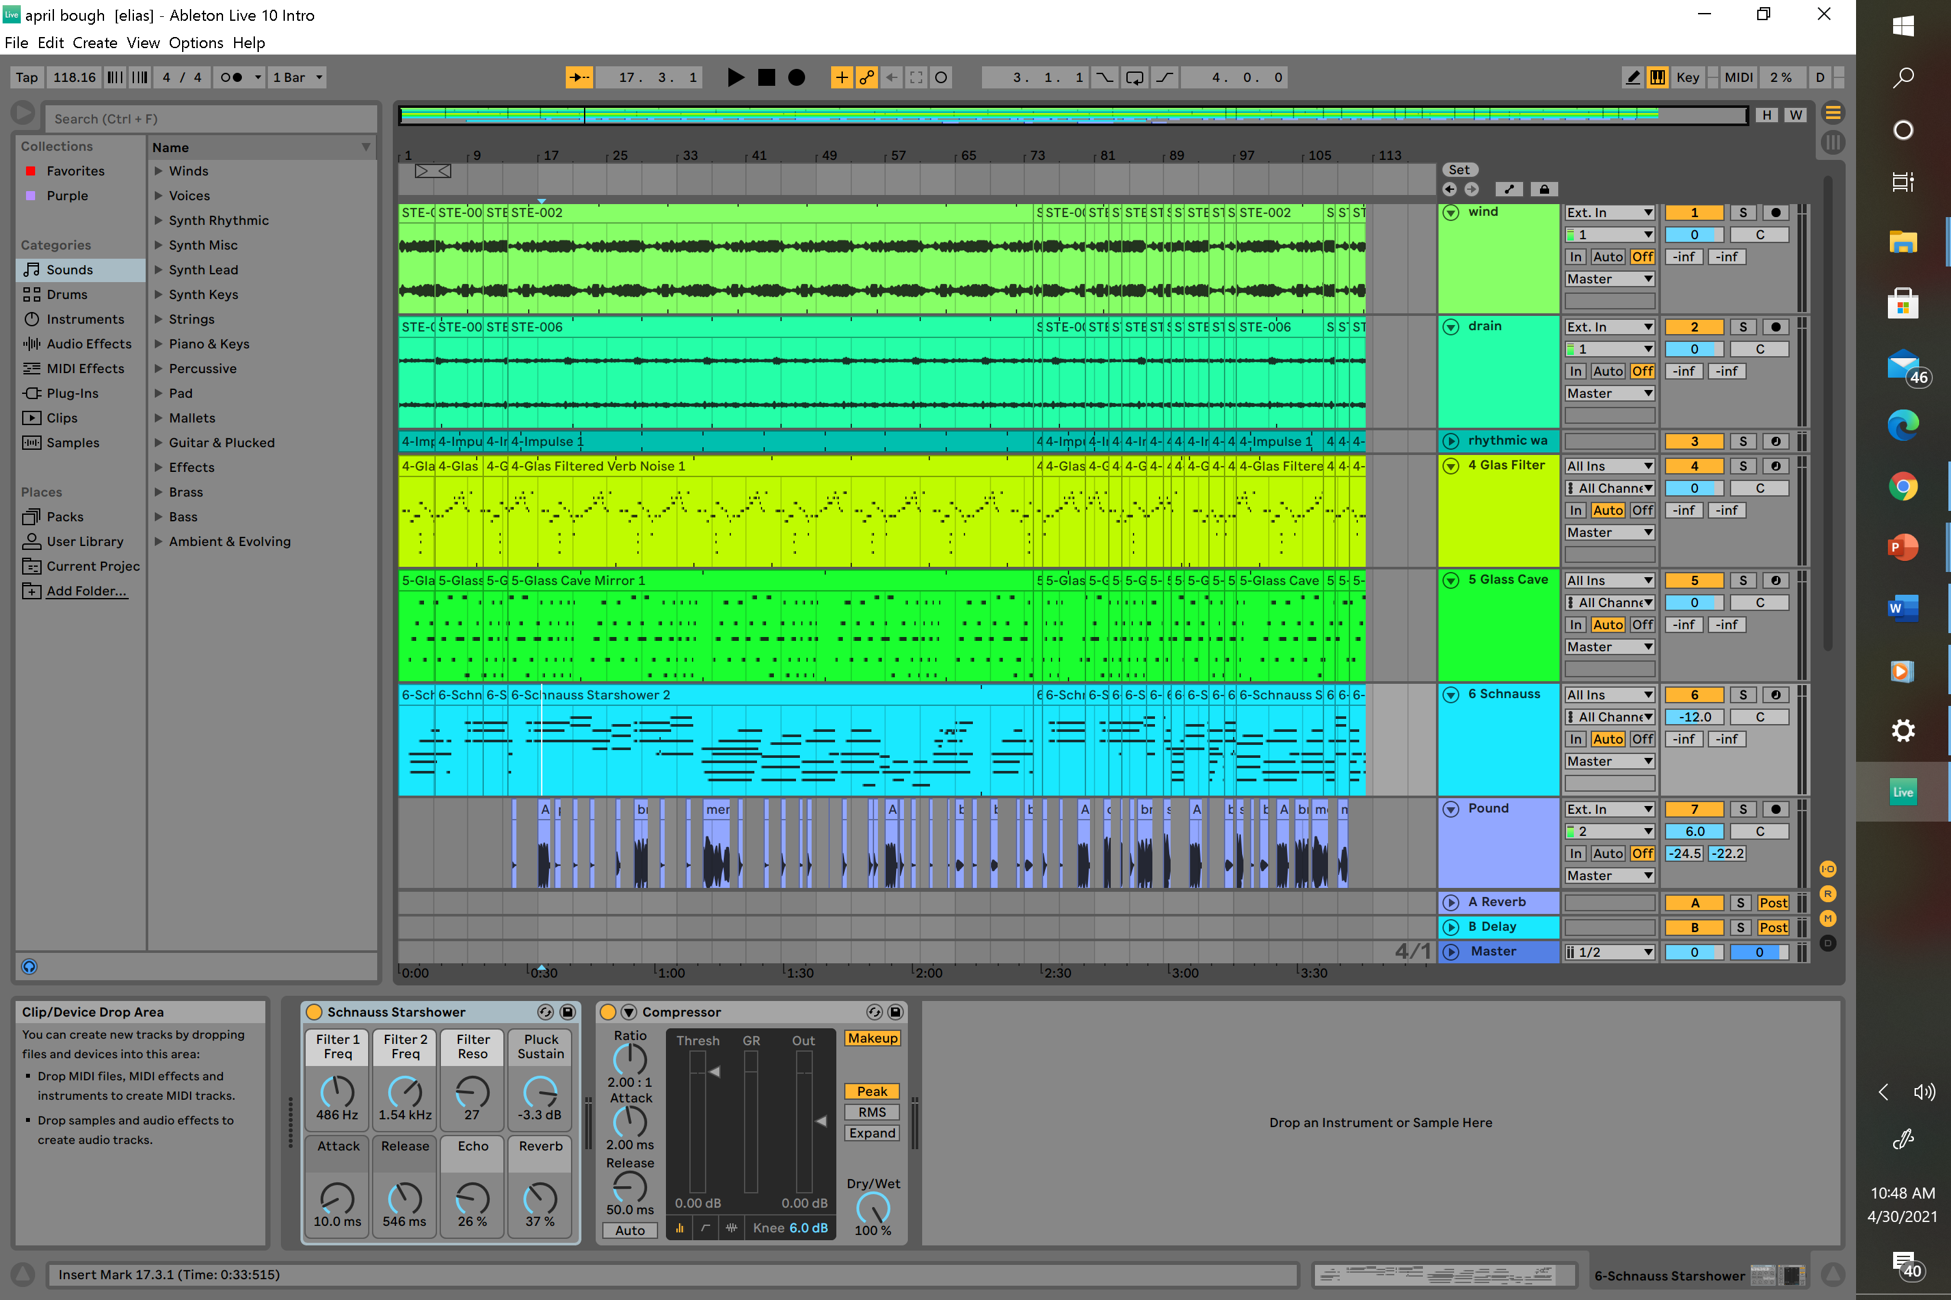Screen dimensions: 1951x1300
Task: Adjust the Compressor Dry/Wet knob
Action: click(872, 1207)
